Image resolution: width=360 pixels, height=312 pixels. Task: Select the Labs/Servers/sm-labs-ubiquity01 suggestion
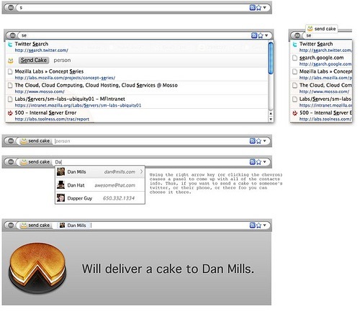point(136,102)
